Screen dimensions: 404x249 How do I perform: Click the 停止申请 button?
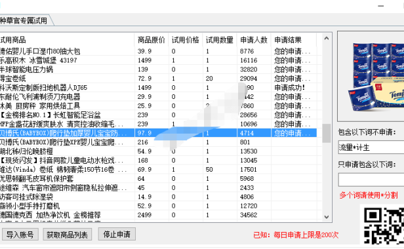pos(117,234)
